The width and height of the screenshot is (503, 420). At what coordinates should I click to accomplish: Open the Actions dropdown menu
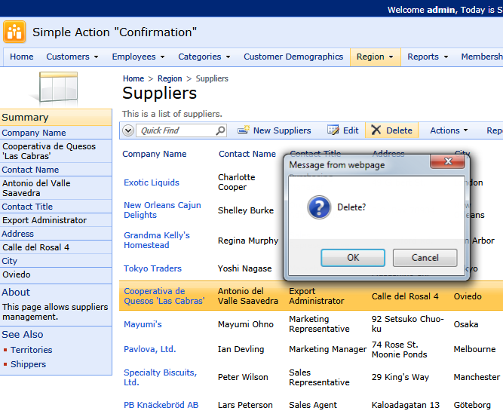click(x=449, y=130)
